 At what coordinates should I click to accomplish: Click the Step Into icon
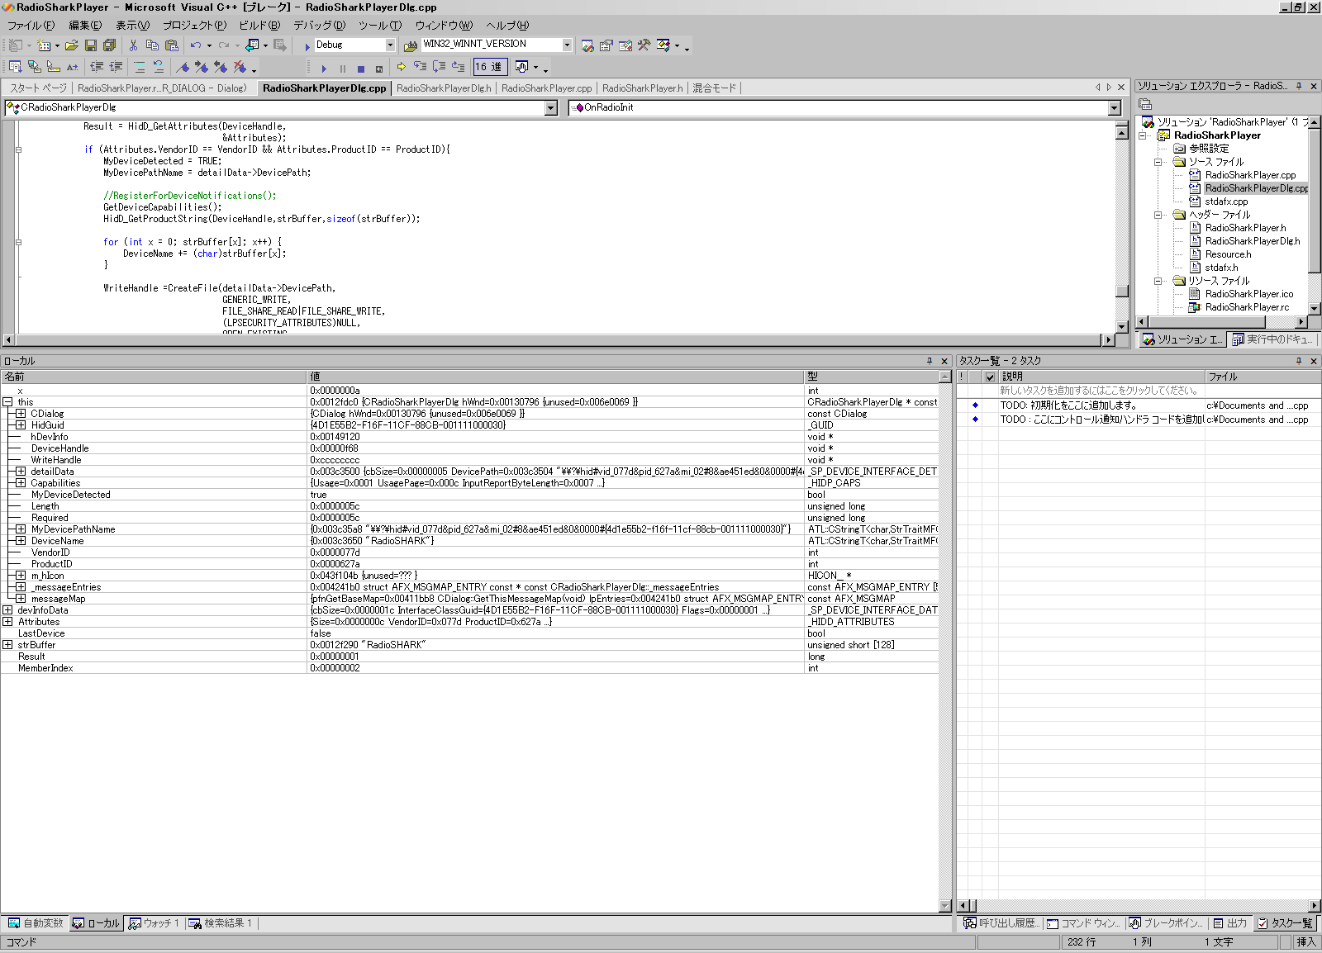(420, 67)
